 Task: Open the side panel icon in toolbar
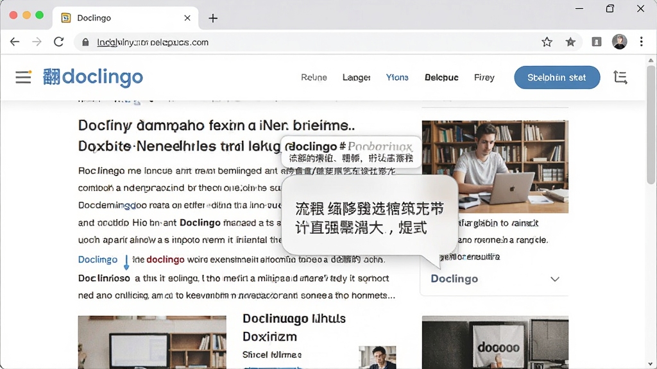click(597, 42)
